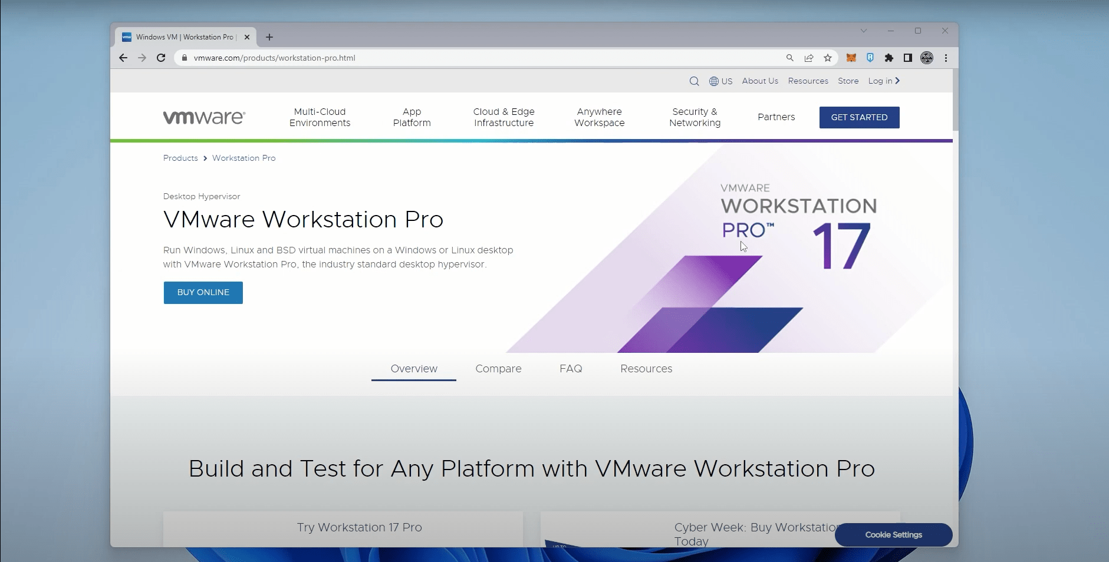Bookmark this page with the star icon
1109x562 pixels.
827,58
